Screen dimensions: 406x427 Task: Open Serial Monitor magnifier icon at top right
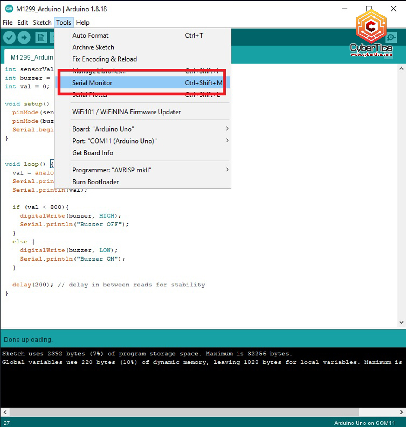[x=391, y=38]
